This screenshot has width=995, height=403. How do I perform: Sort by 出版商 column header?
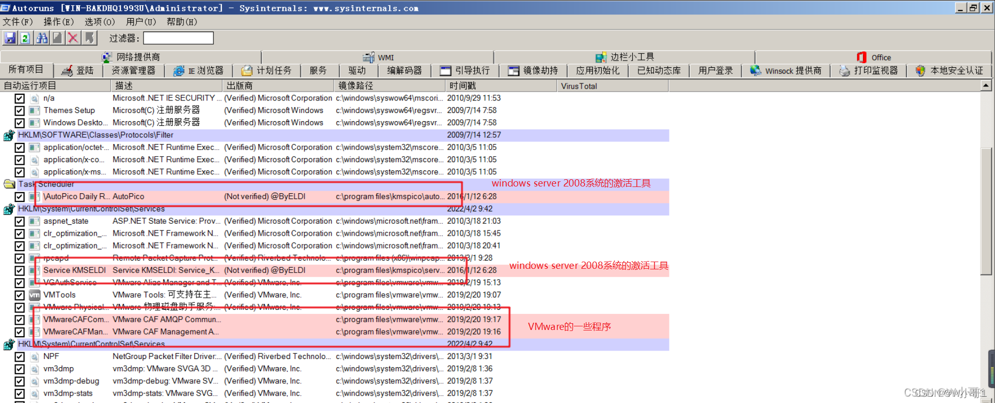point(278,86)
